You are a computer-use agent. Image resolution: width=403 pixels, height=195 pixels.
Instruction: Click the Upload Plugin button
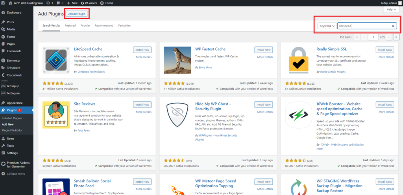[77, 14]
